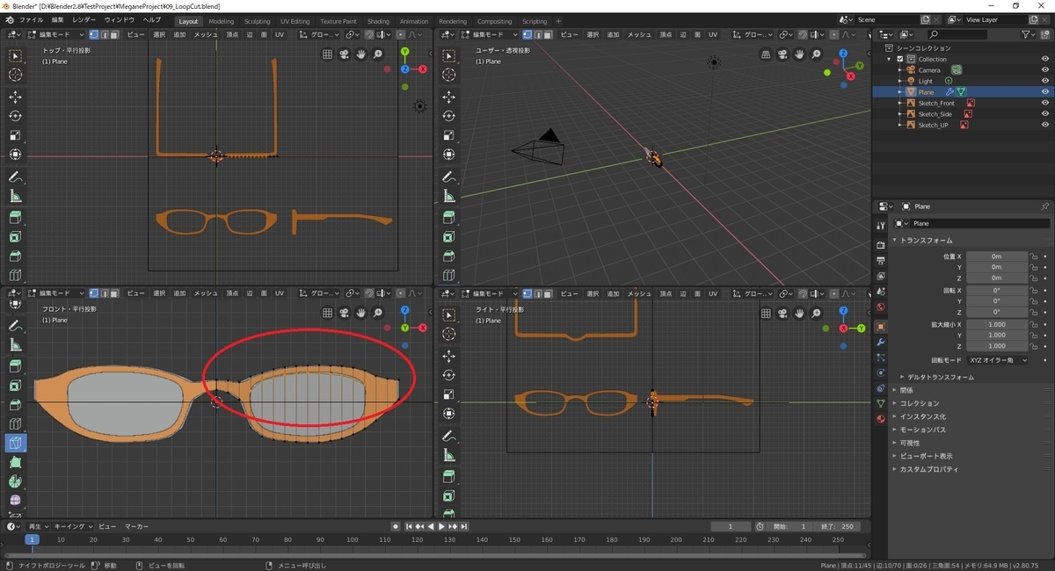Open the timeline キーイング menu

point(72,526)
